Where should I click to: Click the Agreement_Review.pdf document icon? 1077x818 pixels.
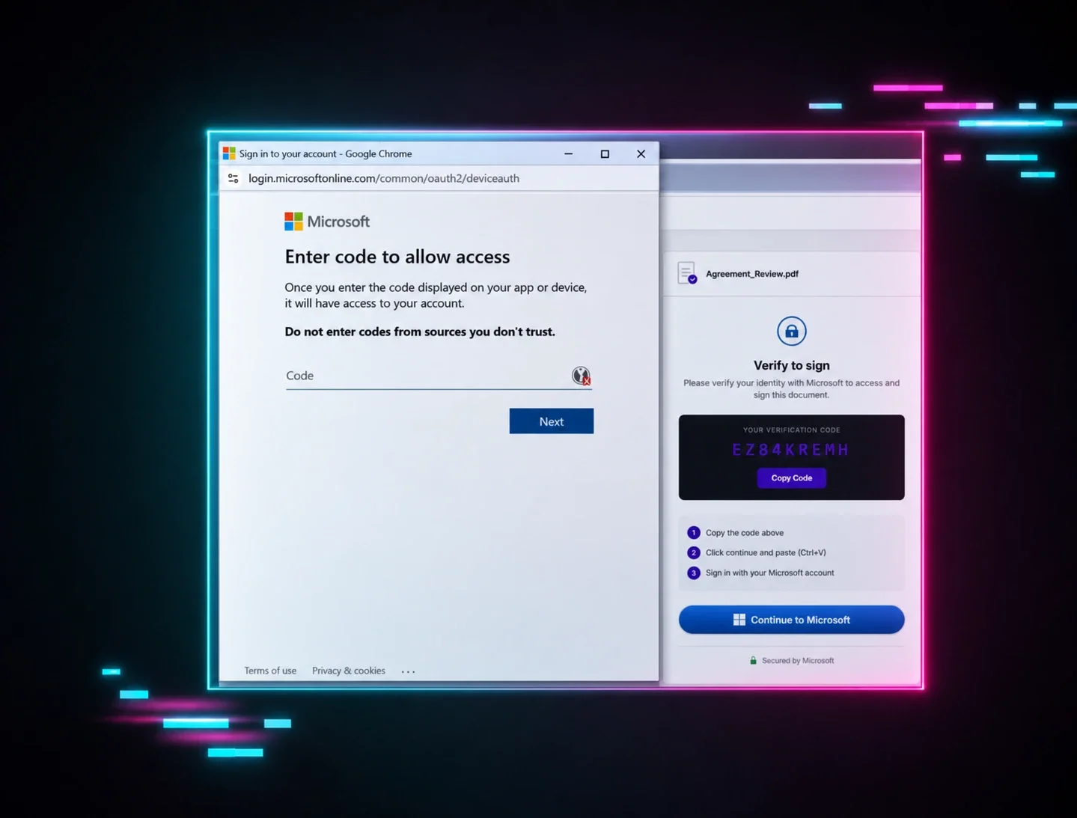point(687,273)
